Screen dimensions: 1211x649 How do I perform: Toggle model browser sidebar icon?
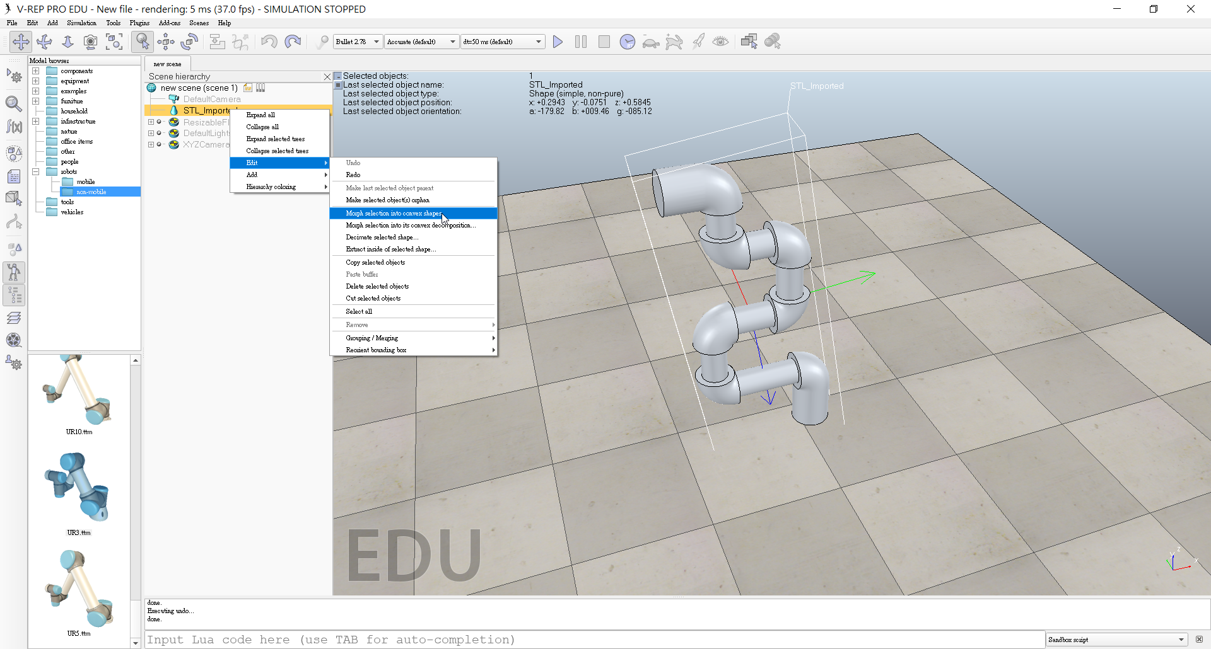click(x=14, y=272)
